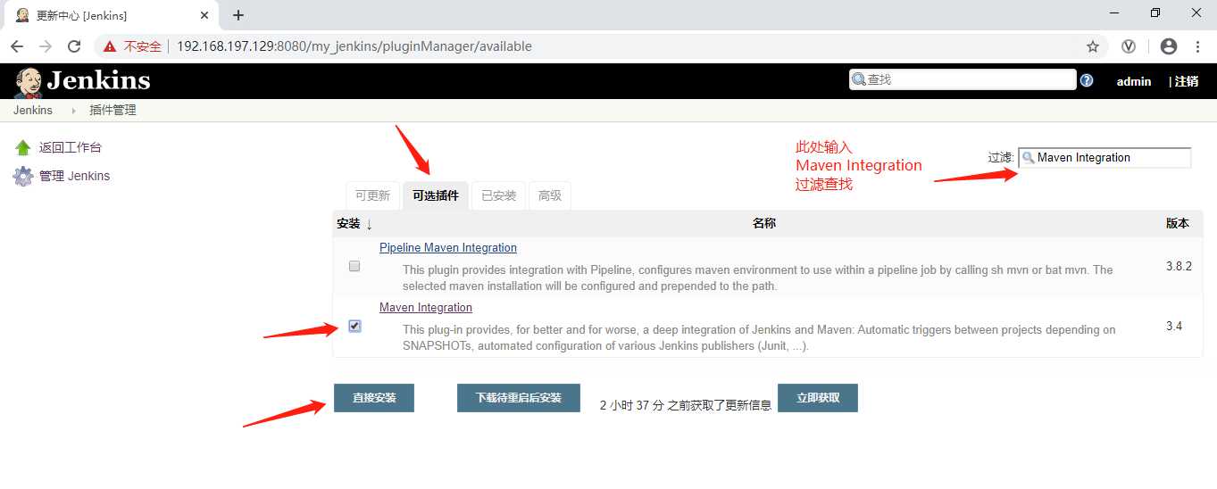Screen dimensions: 1217x489
Task: Click the gear icon beside 管理 Jenkins
Action: point(23,177)
